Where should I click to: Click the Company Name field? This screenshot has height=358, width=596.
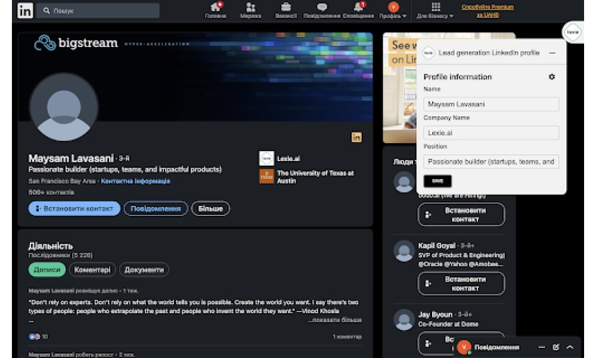pyautogui.click(x=491, y=133)
